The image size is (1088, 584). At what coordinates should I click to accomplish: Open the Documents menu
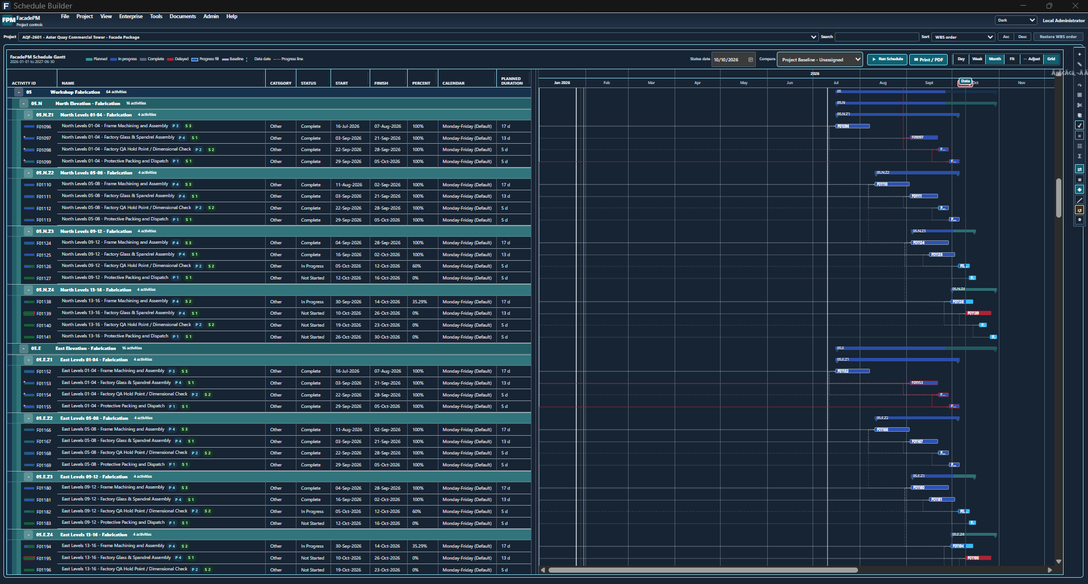point(183,16)
